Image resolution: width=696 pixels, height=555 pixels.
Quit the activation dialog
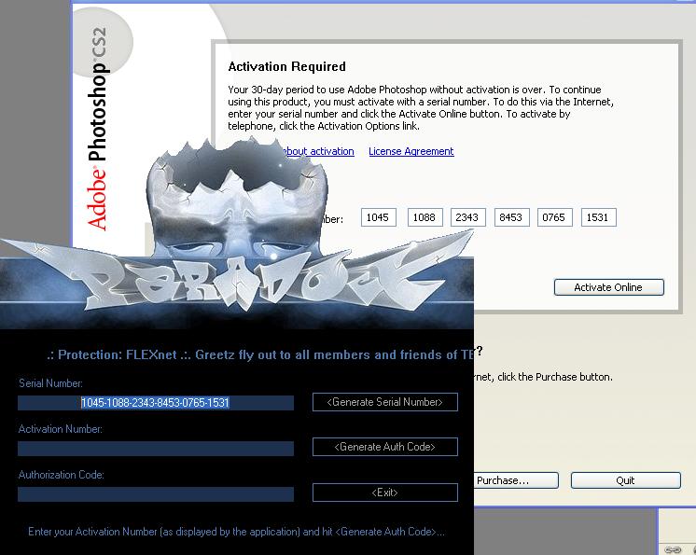(625, 480)
